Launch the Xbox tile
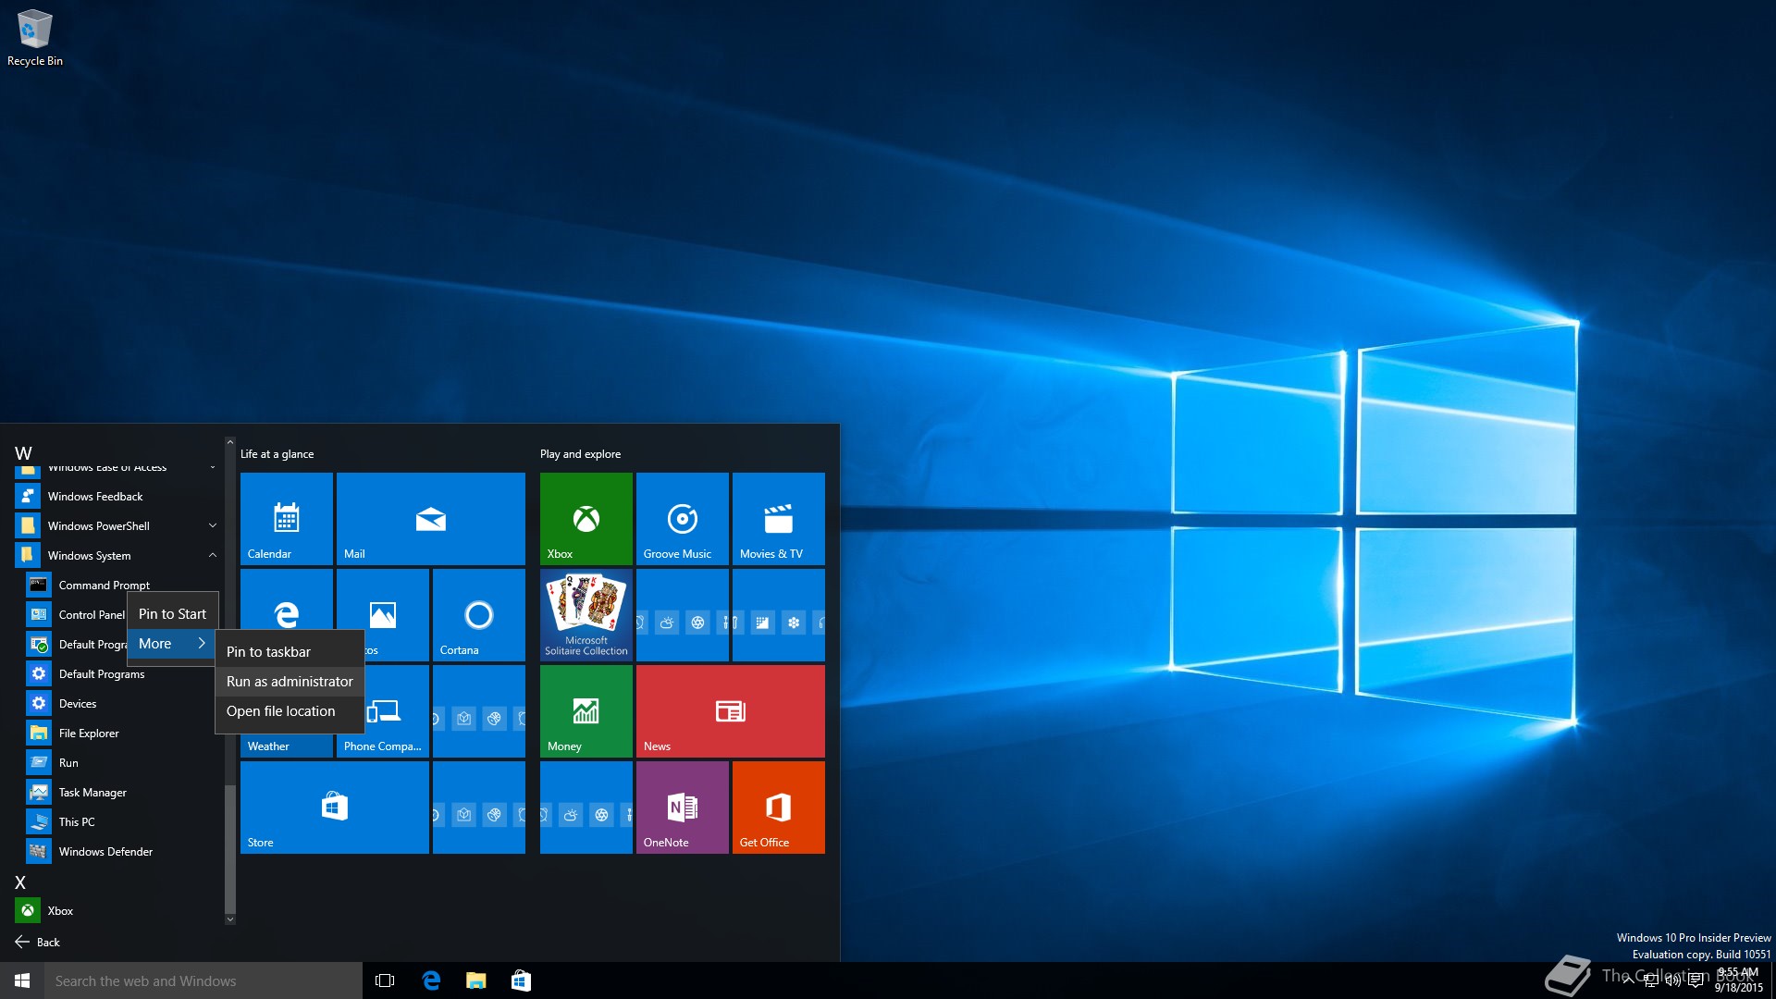The height and width of the screenshot is (999, 1776). click(586, 519)
